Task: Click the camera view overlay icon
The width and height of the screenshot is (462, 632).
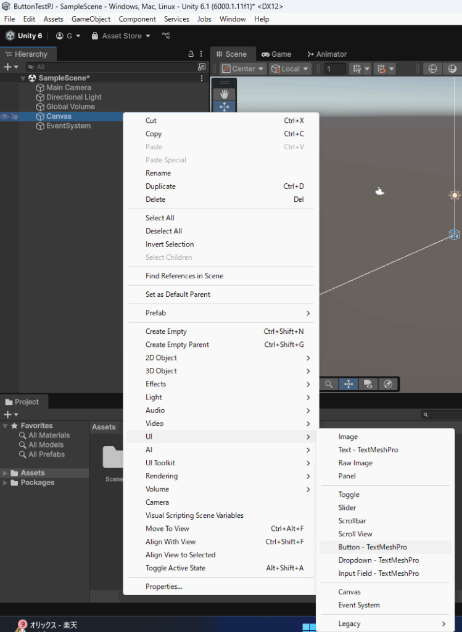Action: [368, 384]
